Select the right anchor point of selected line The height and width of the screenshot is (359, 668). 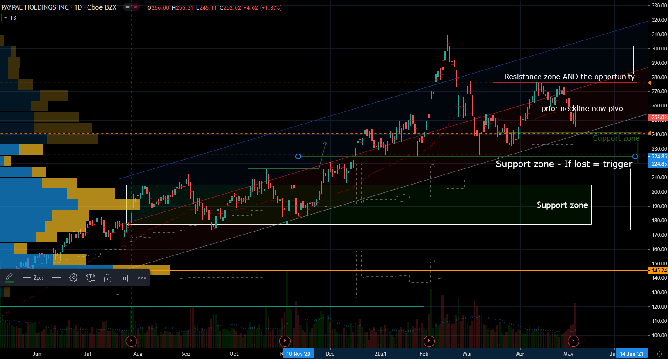[635, 156]
